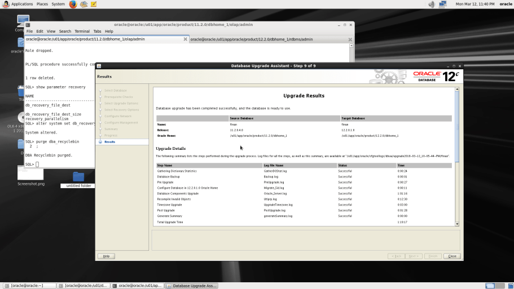The width and height of the screenshot is (514, 289).
Task: Switch to second workspace in switcher
Action: tap(500, 286)
